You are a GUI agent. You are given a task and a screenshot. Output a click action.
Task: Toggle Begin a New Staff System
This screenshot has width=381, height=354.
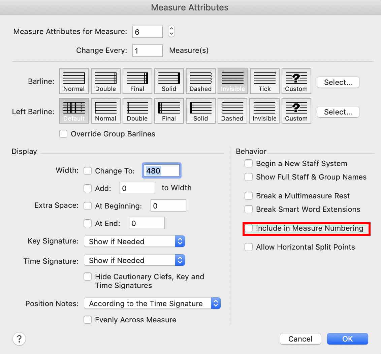(x=249, y=164)
